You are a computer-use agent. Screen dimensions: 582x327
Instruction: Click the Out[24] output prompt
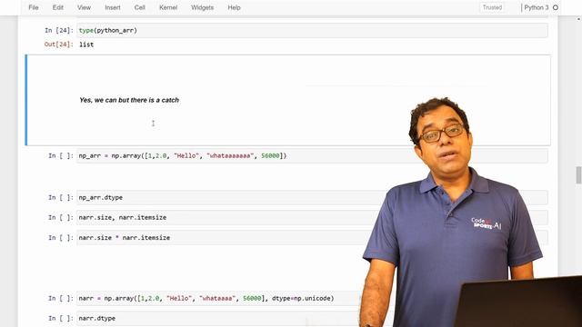[x=58, y=45]
